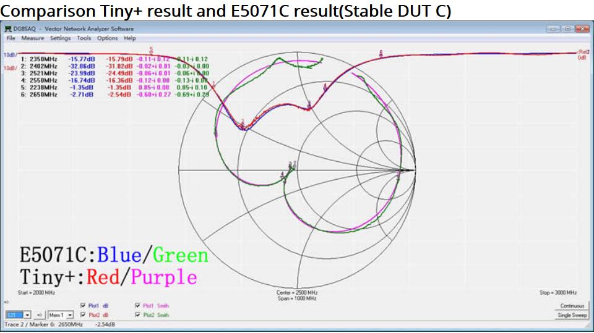Toggle the Plot2 dB checkbox
Screen dimensions: 594x333
click(83, 315)
